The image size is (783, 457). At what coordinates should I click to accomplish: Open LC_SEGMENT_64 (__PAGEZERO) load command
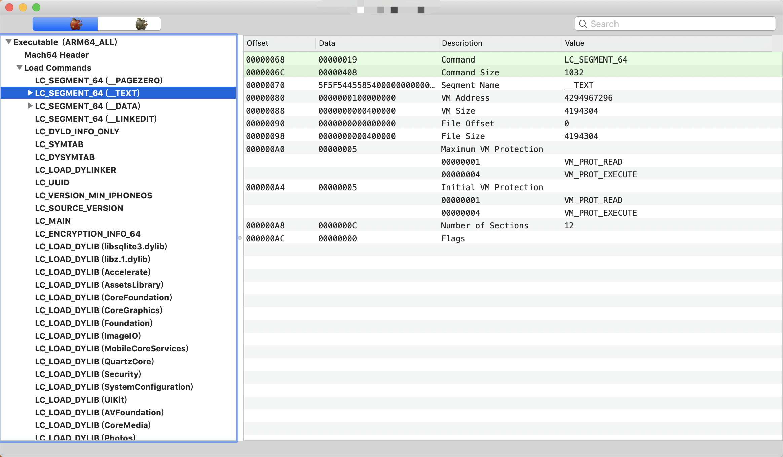(99, 80)
